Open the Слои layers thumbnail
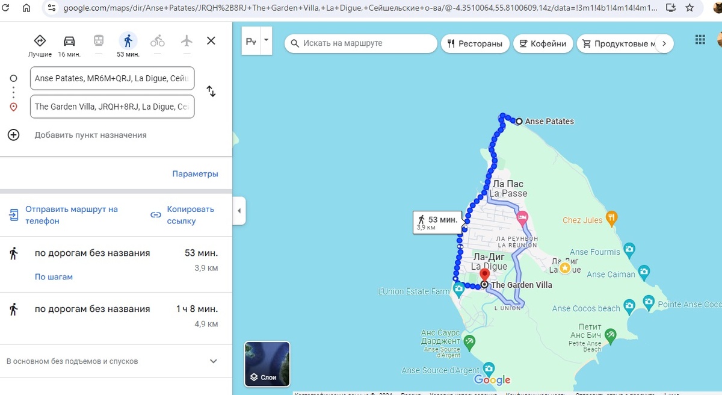 267,364
